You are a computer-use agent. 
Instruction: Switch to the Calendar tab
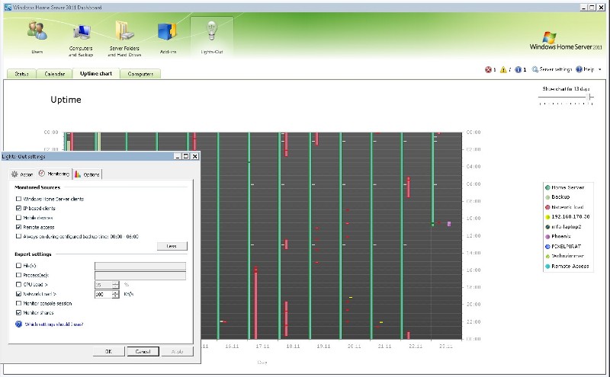click(54, 74)
